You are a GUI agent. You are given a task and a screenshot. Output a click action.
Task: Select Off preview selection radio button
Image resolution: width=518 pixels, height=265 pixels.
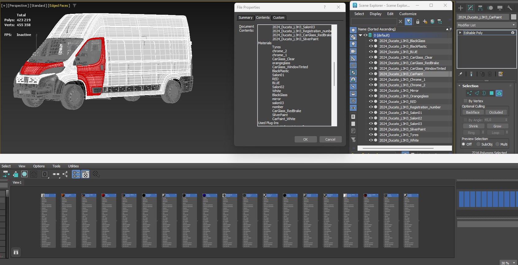point(464,144)
